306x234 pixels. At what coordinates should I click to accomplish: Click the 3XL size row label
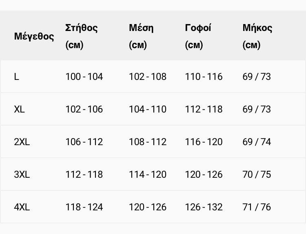[22, 174]
